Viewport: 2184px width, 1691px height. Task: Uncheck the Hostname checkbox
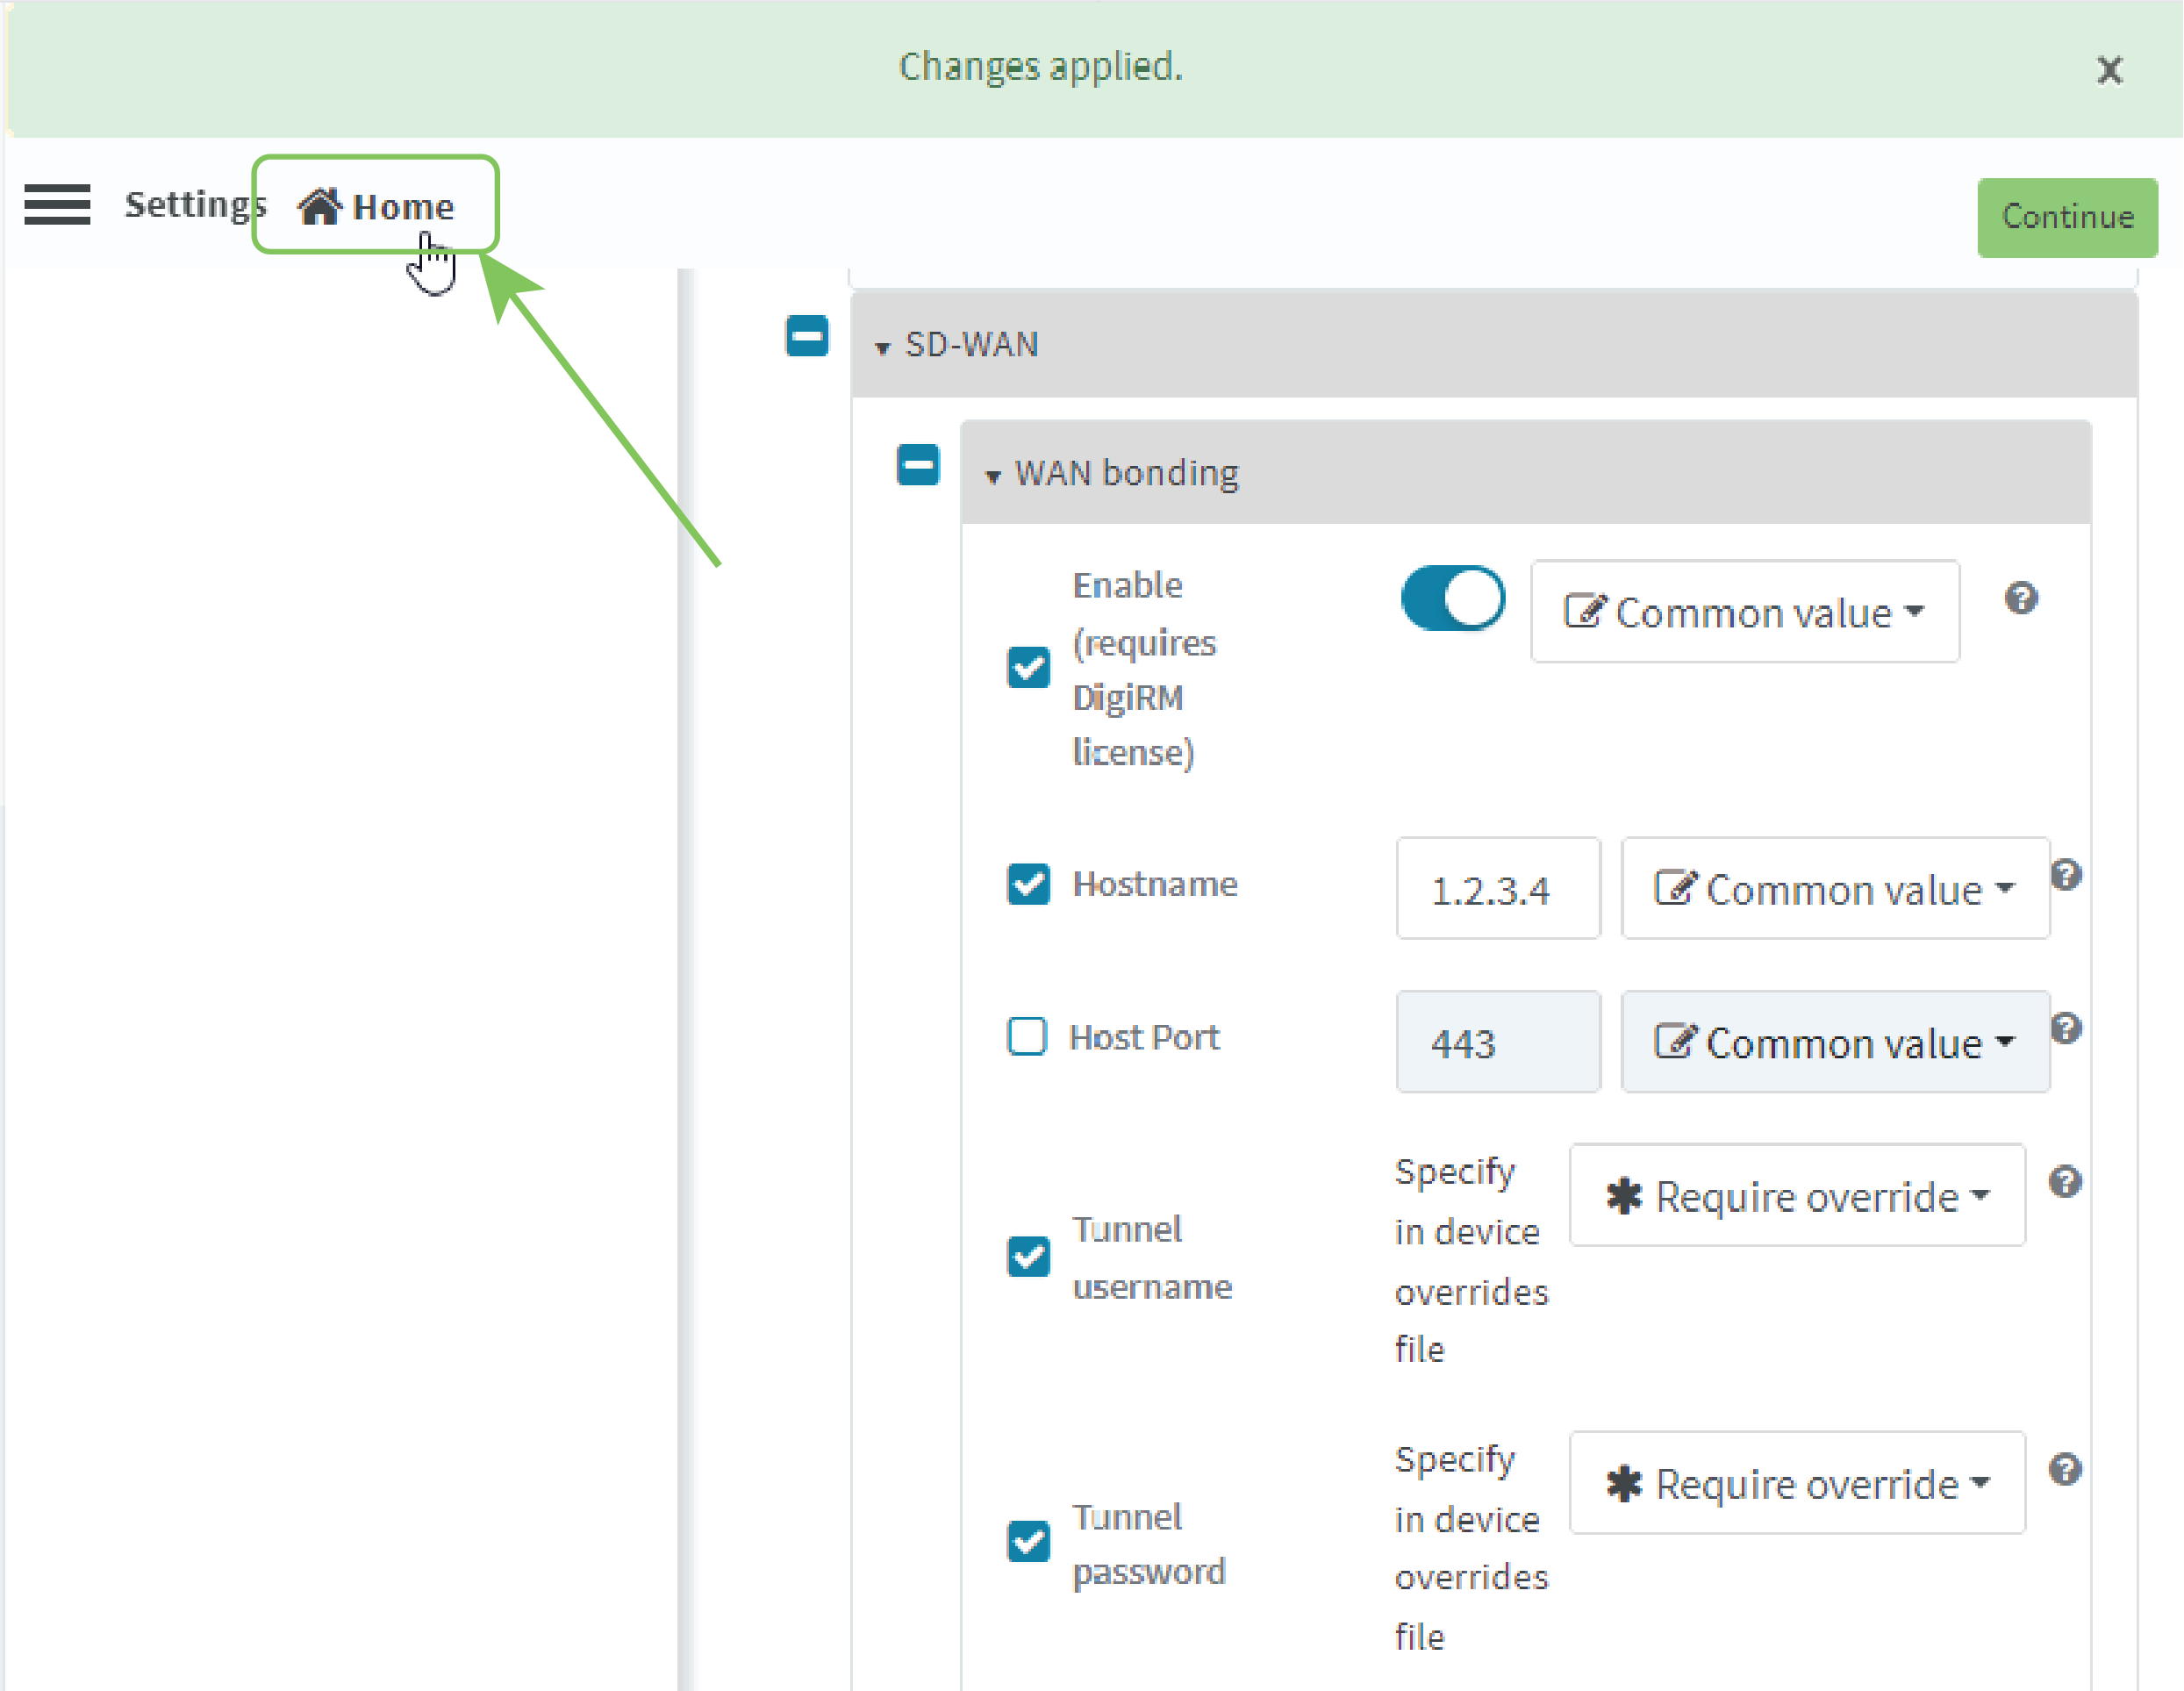[x=1028, y=884]
